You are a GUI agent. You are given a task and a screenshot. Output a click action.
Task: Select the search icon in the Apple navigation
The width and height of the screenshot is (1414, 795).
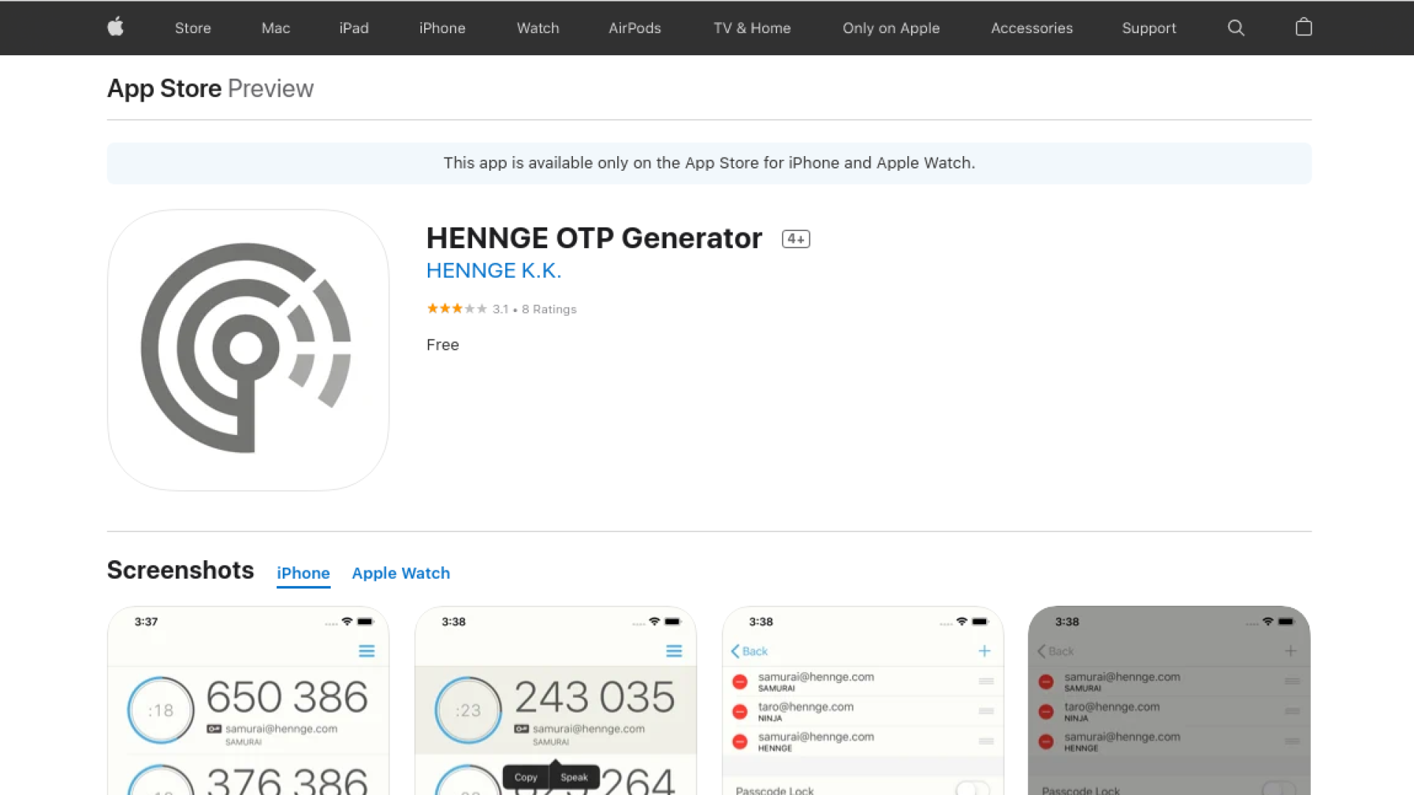coord(1236,28)
